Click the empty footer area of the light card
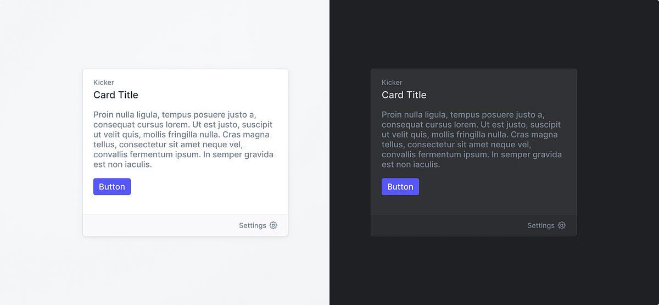This screenshot has width=659, height=305. click(159, 225)
